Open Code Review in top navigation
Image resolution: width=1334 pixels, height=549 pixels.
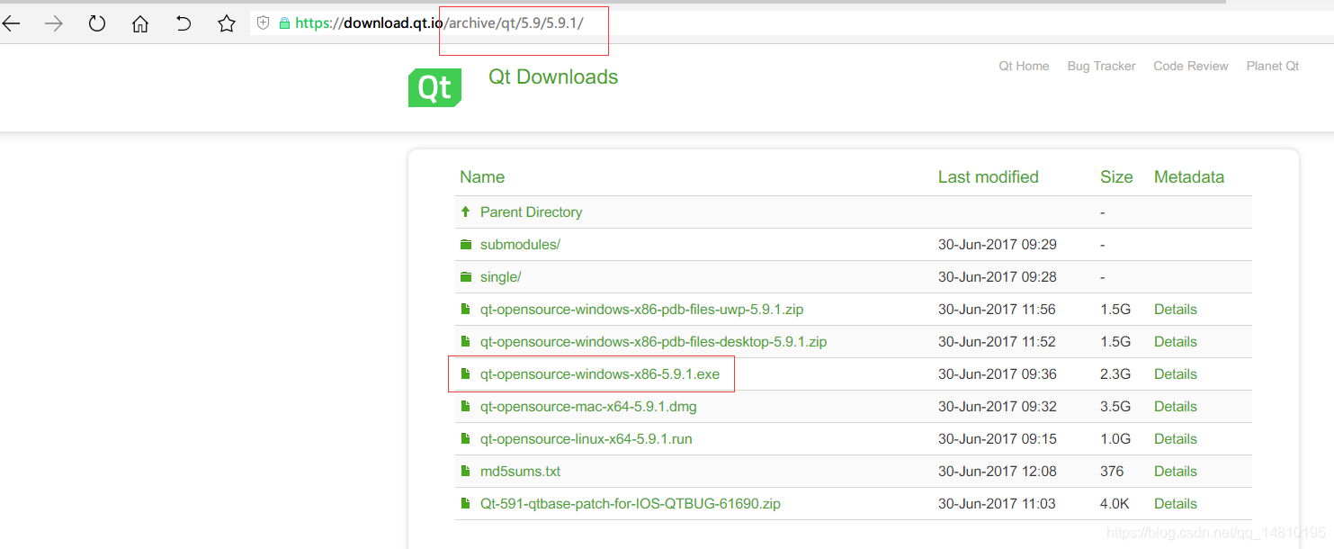(1190, 66)
